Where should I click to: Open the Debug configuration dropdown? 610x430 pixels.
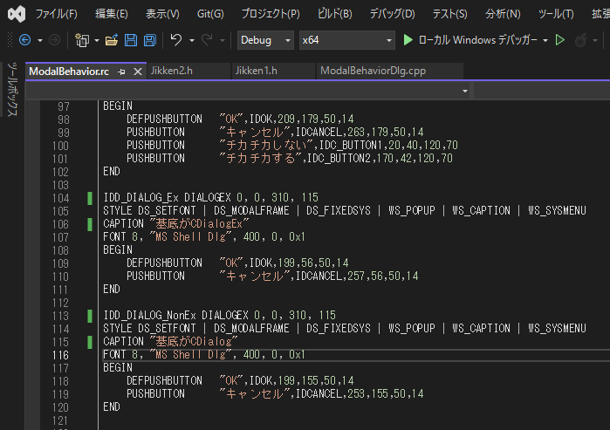click(265, 40)
